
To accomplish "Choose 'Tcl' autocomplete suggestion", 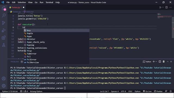I will pyautogui.click(x=57, y=57).
